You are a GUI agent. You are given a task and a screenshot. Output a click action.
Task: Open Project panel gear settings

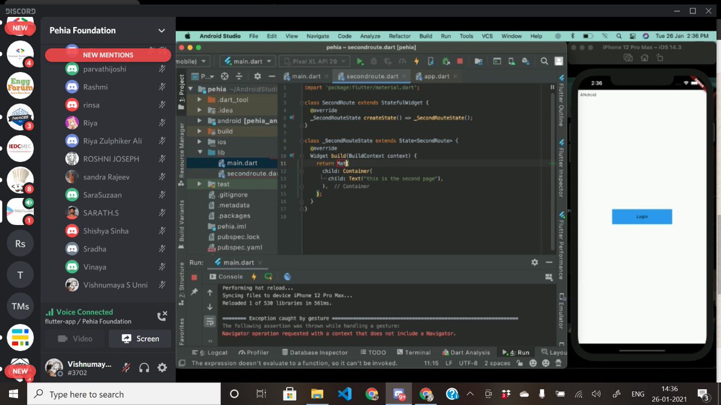257,76
